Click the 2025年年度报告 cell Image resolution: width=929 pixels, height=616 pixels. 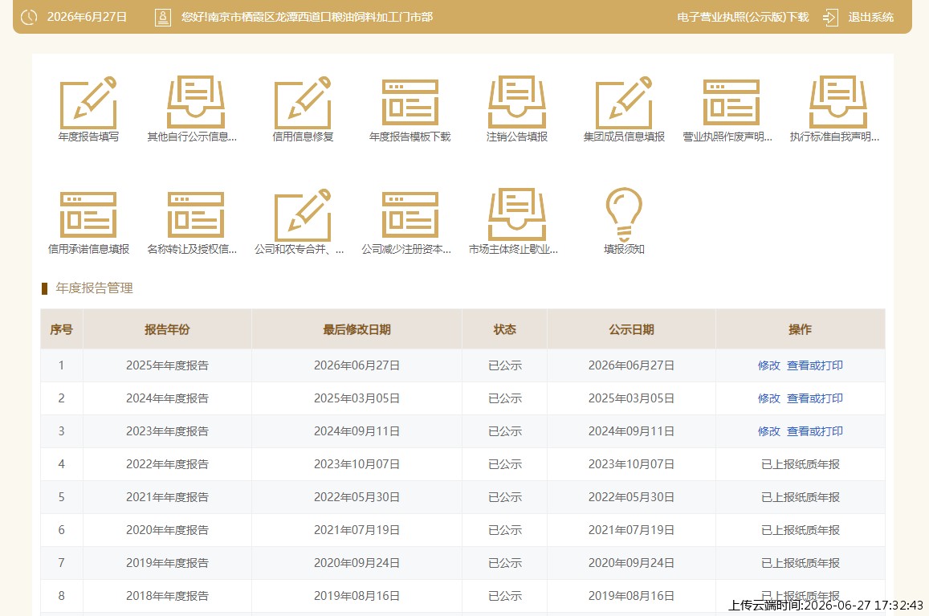167,365
